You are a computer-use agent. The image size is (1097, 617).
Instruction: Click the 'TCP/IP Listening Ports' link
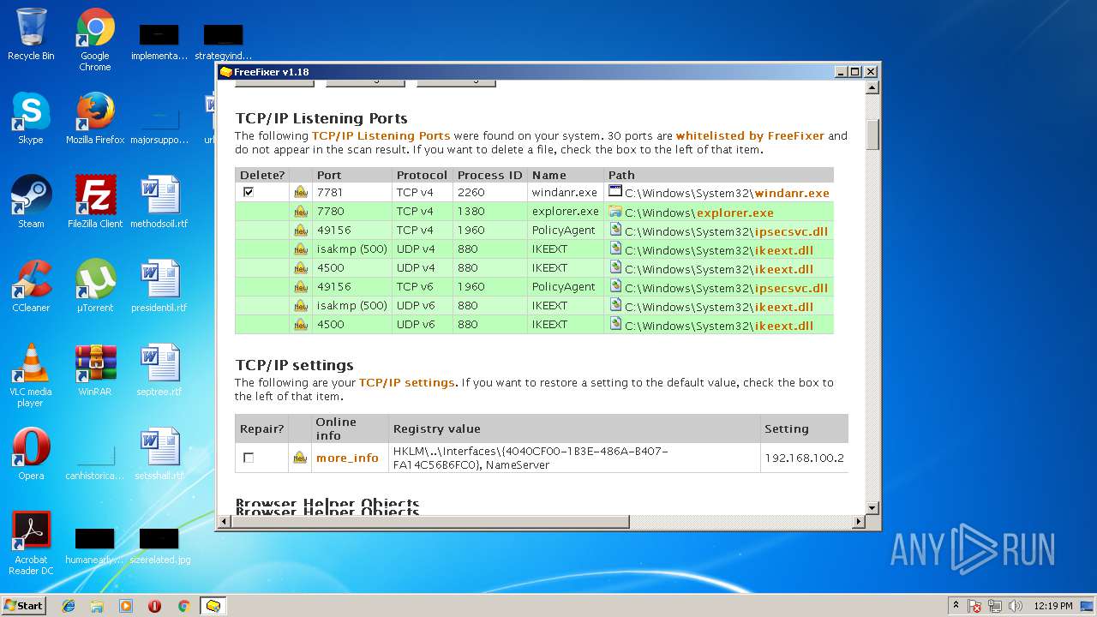click(381, 135)
